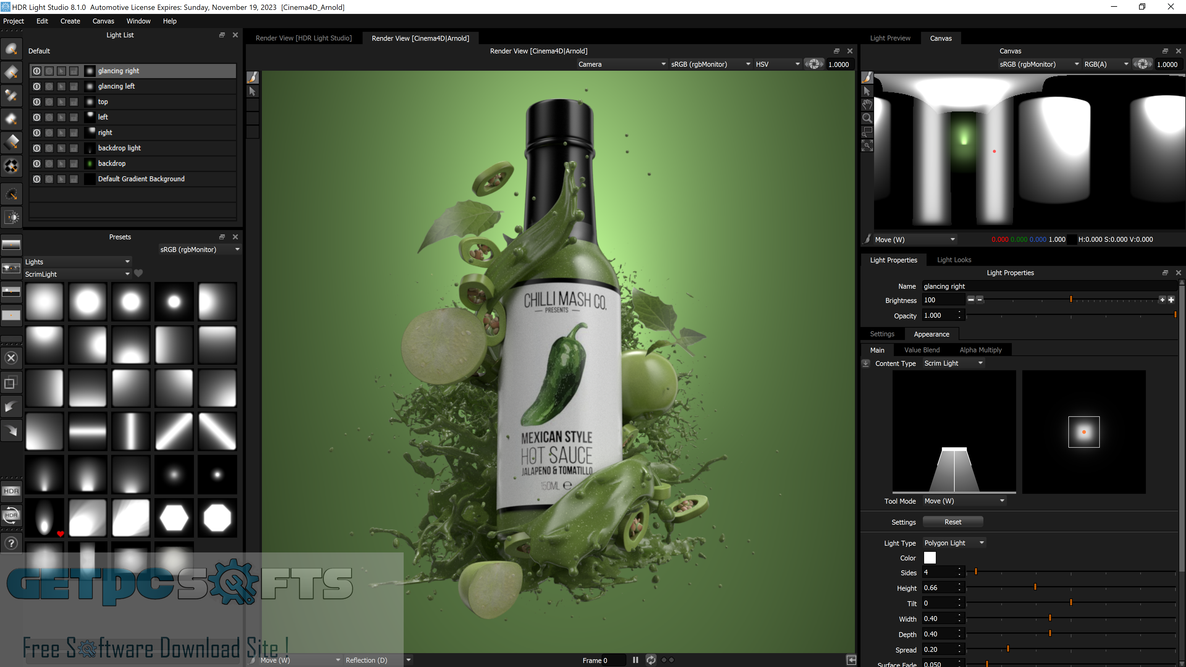Toggle on/off for glancing right light

tap(36, 71)
